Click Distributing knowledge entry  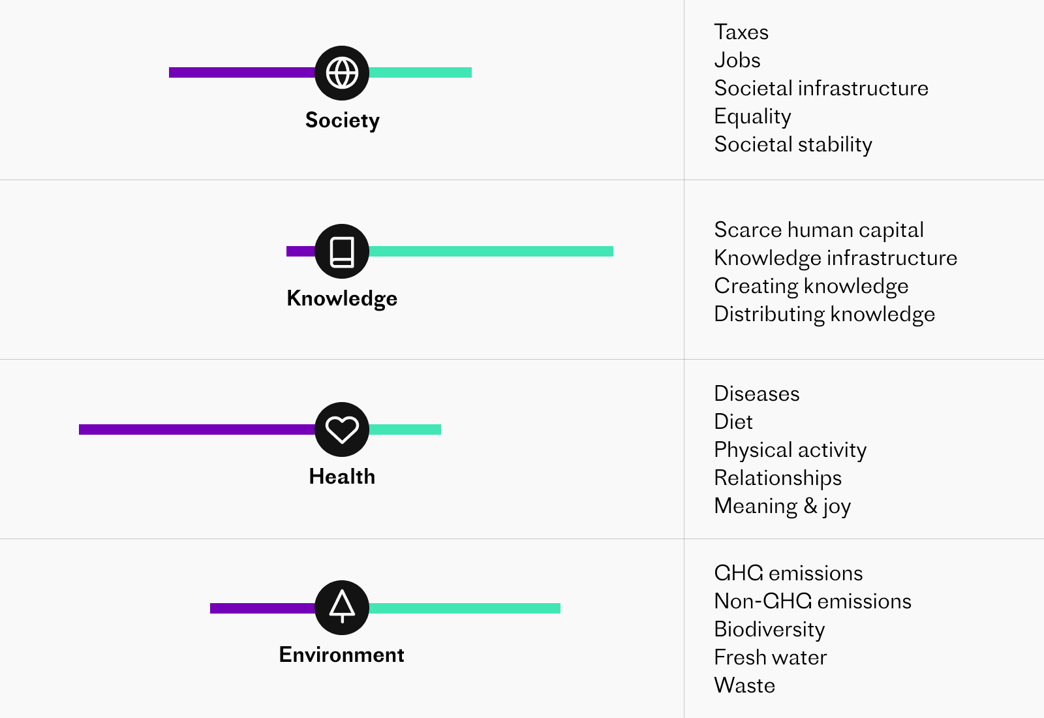pyautogui.click(x=825, y=315)
